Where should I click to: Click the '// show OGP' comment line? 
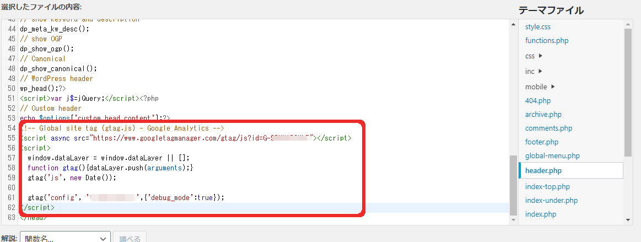click(x=41, y=39)
